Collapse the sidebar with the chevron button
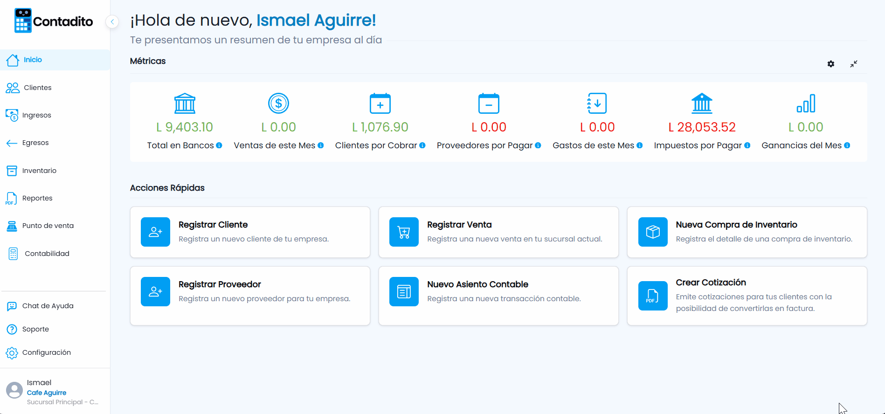Image resolution: width=885 pixels, height=414 pixels. click(112, 21)
